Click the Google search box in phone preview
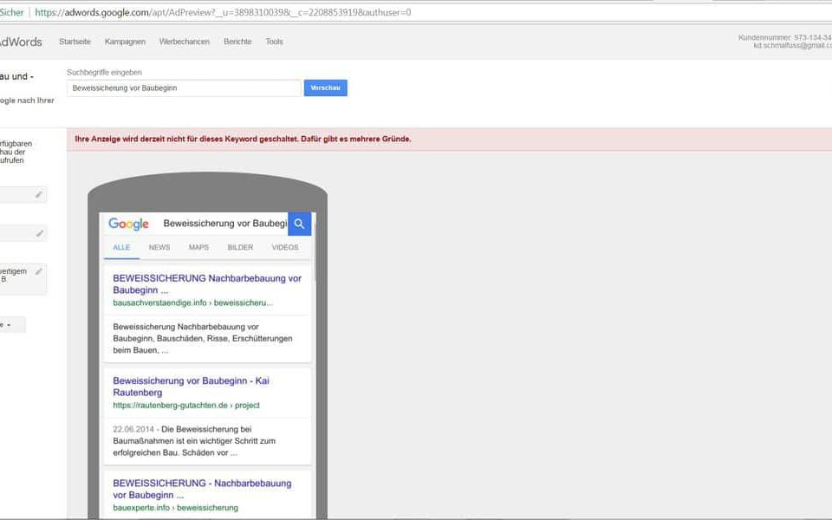The width and height of the screenshot is (832, 520). [224, 224]
